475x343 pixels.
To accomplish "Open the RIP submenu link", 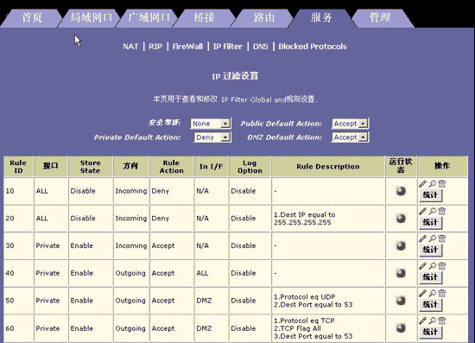I will (155, 47).
